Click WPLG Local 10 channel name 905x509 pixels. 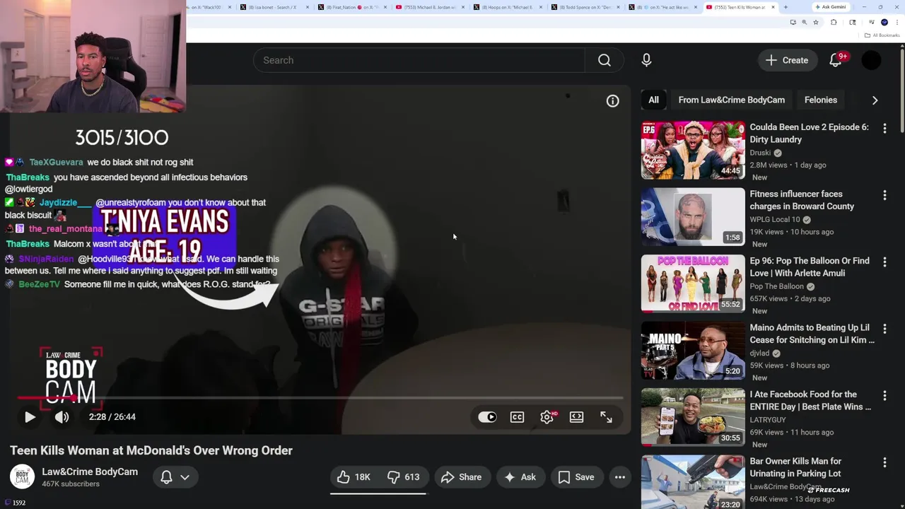[x=775, y=219]
